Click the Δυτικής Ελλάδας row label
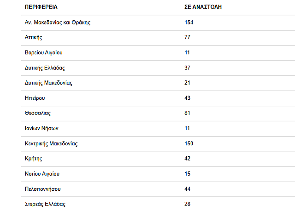The image size is (295, 211). (x=45, y=68)
